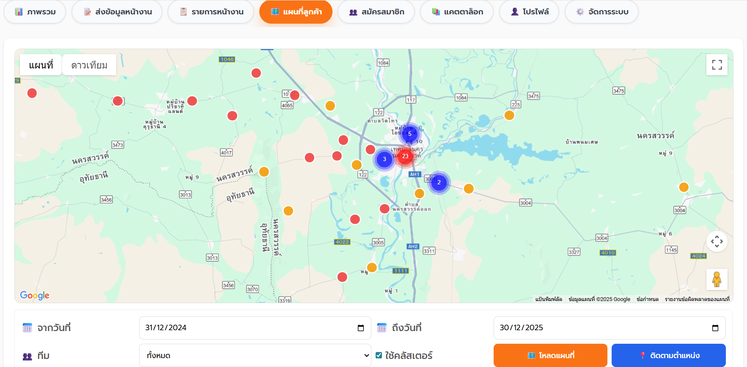
Task: Open the ภาพรวม tab
Action: (35, 12)
